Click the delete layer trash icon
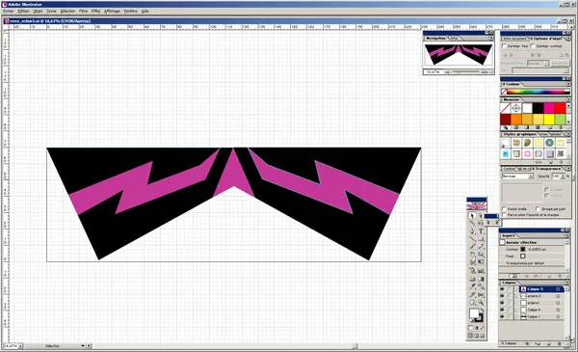 click(559, 343)
